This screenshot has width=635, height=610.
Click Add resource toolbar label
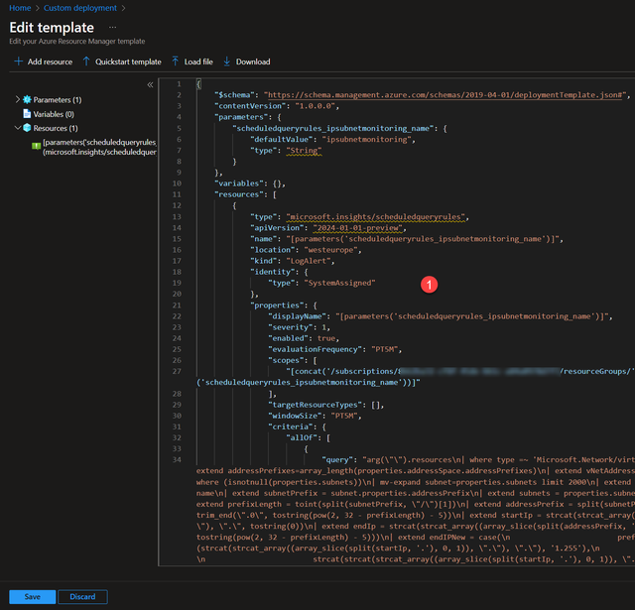coord(50,61)
